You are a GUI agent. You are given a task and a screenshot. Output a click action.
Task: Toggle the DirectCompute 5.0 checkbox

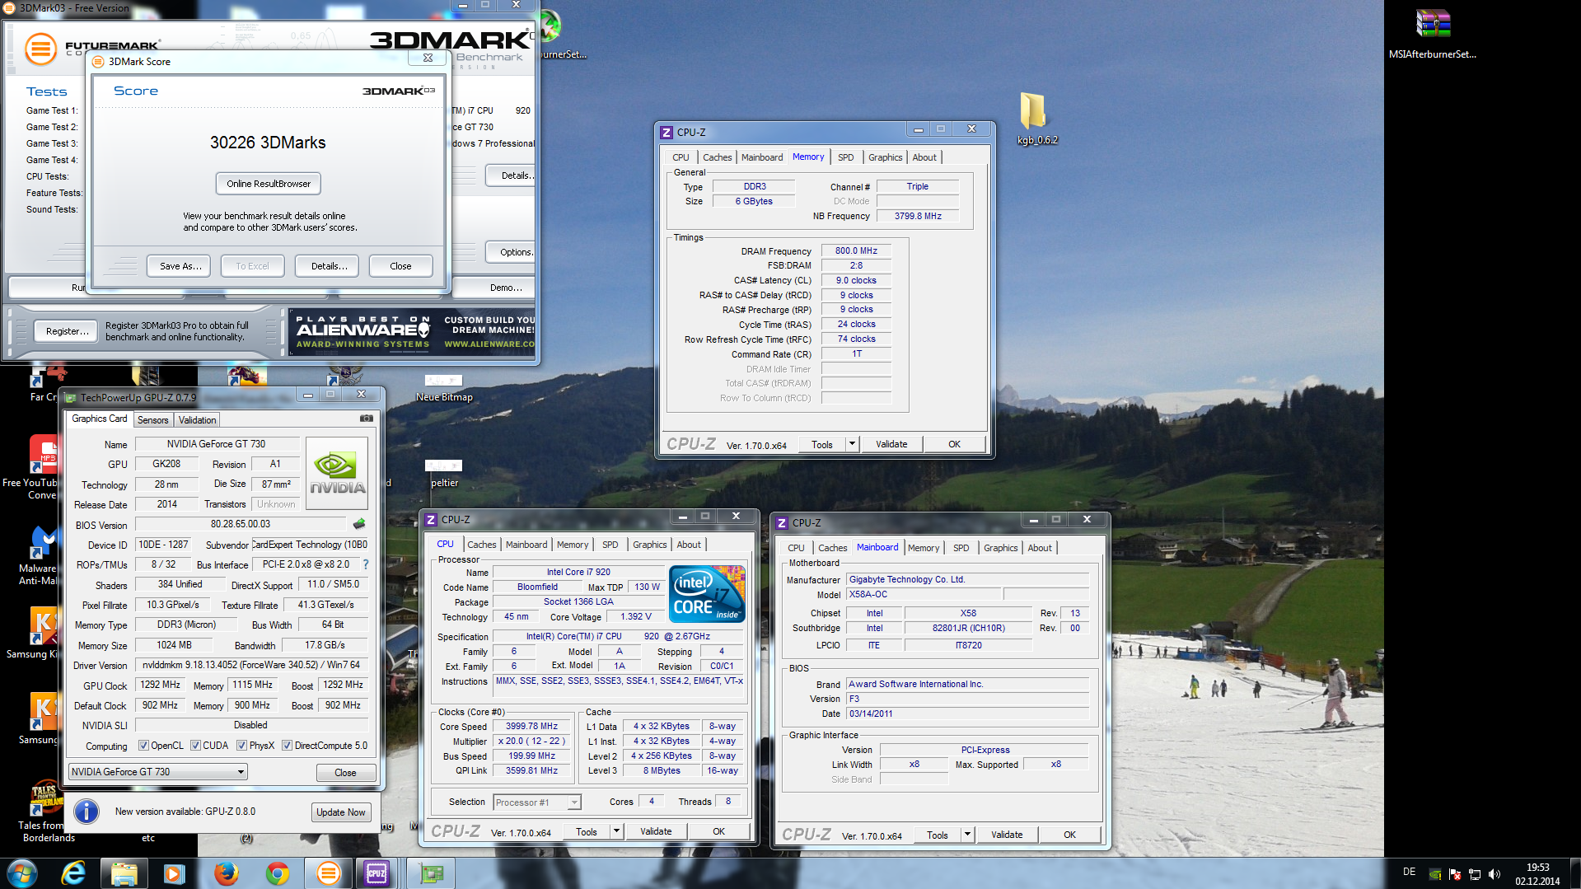click(x=287, y=746)
